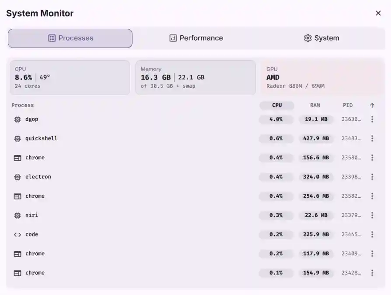Switch to the System tab

321,38
